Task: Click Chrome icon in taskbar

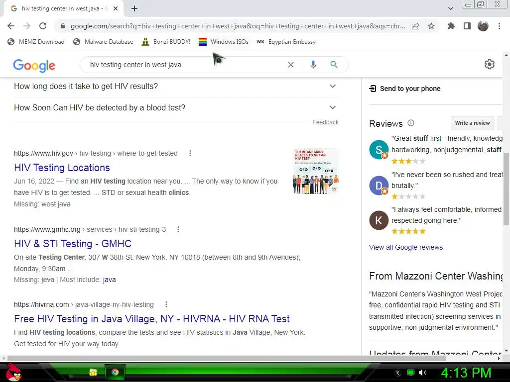Action: click(115, 372)
